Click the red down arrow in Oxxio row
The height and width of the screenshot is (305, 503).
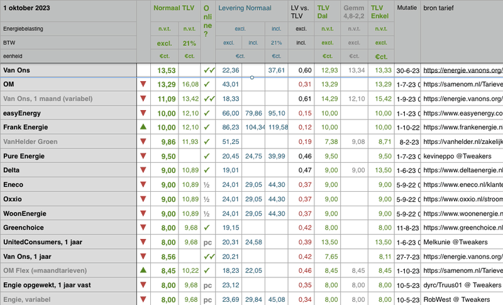tap(143, 199)
